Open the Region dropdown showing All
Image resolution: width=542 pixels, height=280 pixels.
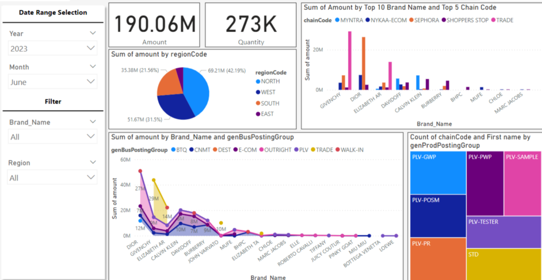(x=52, y=178)
